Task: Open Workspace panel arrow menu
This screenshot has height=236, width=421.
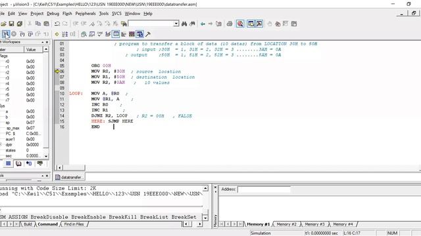Action: coord(42,42)
